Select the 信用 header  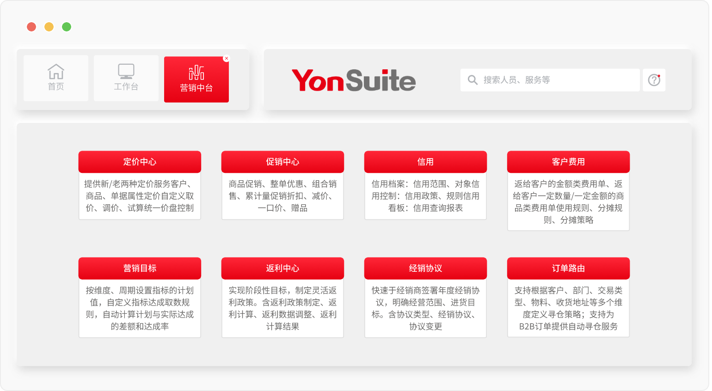(425, 162)
